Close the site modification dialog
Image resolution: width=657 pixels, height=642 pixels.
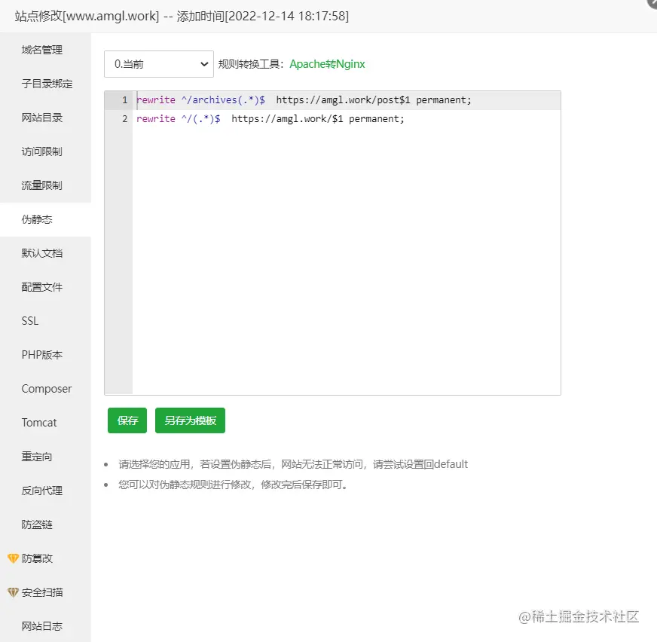point(652,2)
